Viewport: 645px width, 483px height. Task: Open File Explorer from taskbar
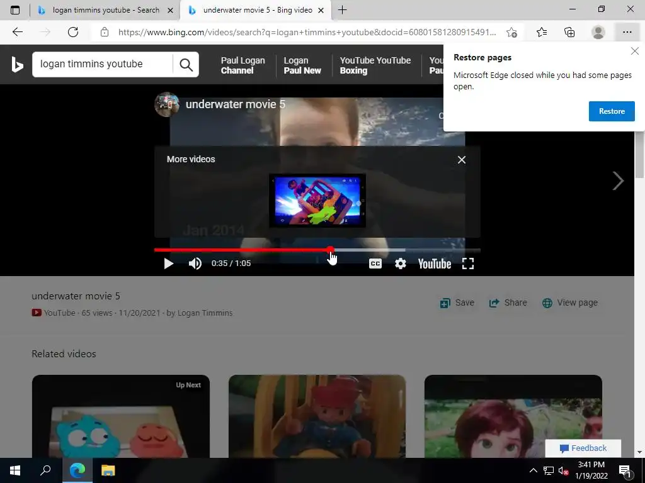point(108,470)
